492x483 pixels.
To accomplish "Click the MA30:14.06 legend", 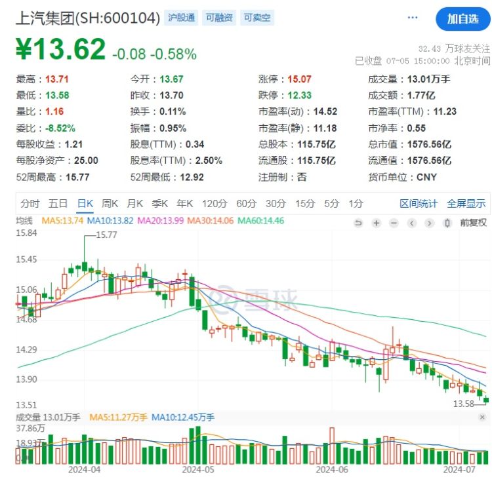I will [x=211, y=221].
